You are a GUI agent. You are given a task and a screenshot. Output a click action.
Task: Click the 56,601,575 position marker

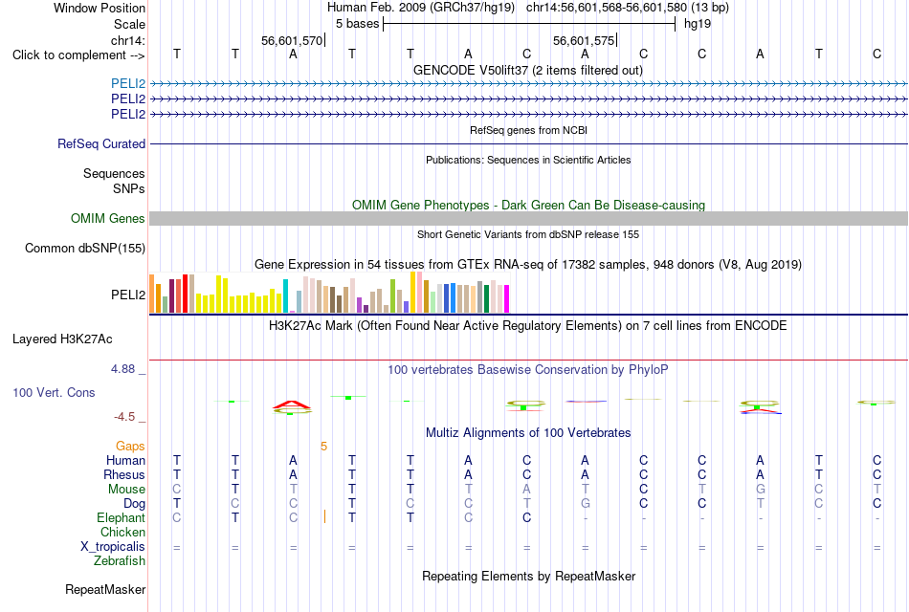click(x=584, y=40)
